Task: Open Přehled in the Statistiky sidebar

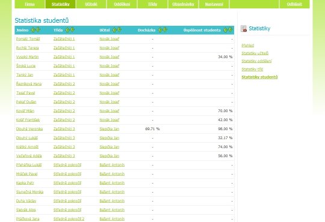Action: click(x=248, y=46)
